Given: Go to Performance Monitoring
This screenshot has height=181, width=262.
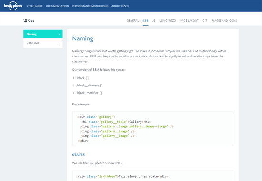Looking at the screenshot, I should point(90,6).
